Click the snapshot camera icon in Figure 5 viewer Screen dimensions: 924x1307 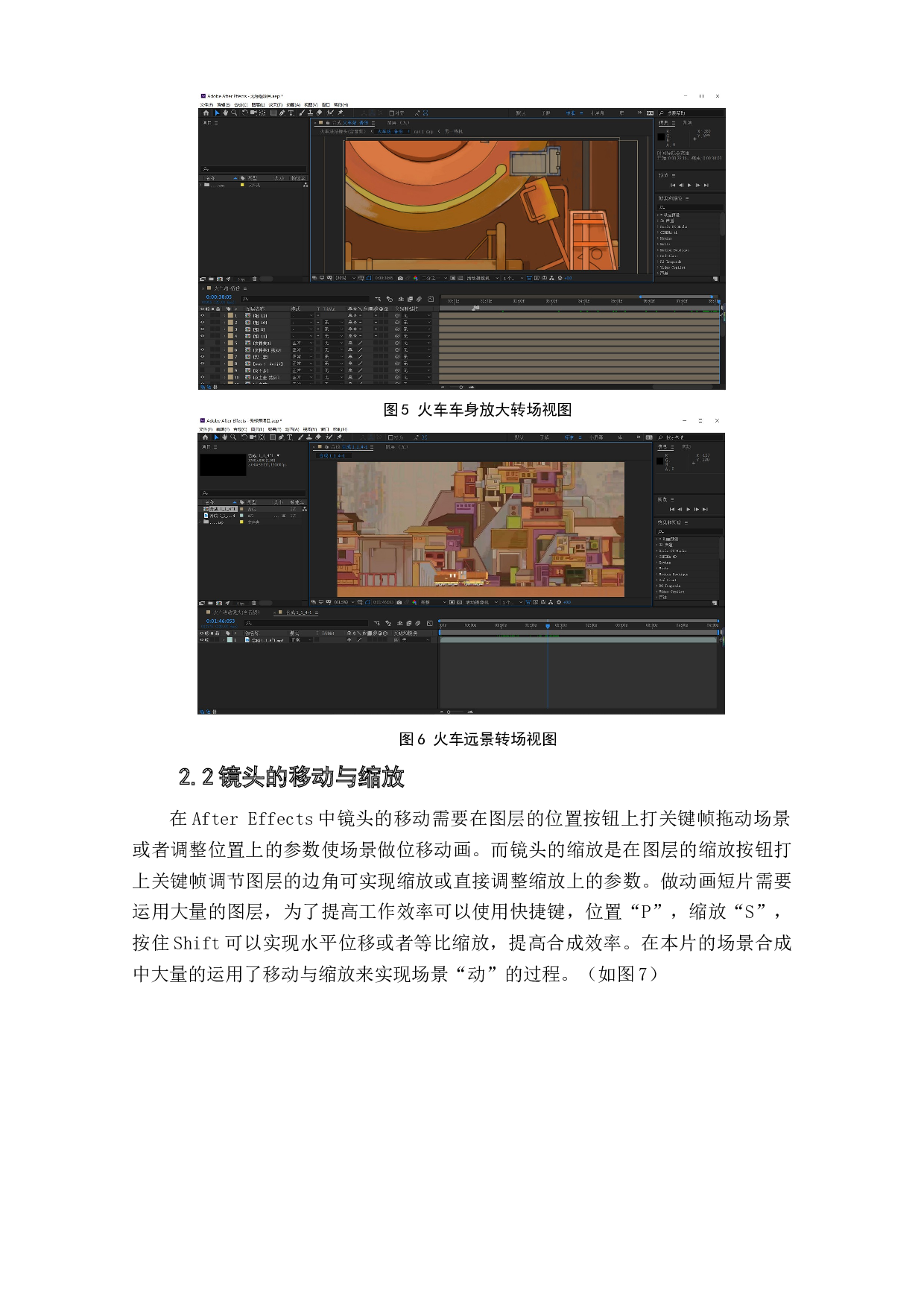pos(400,278)
